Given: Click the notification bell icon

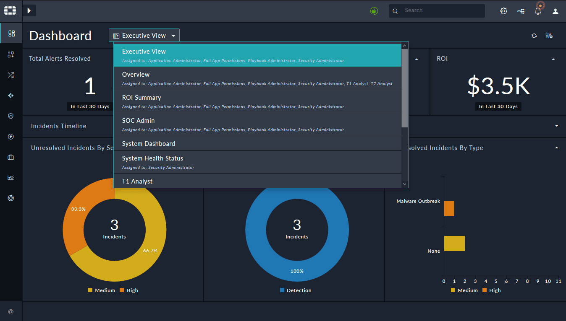Looking at the screenshot, I should [x=538, y=11].
